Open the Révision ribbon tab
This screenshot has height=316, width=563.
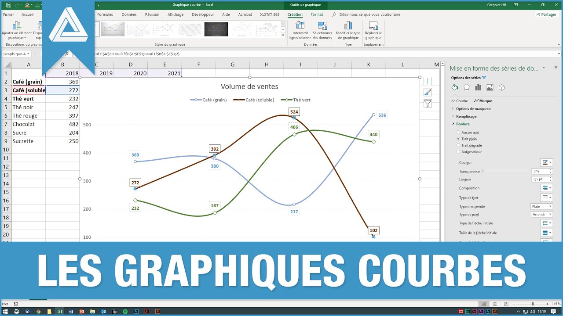pos(152,14)
